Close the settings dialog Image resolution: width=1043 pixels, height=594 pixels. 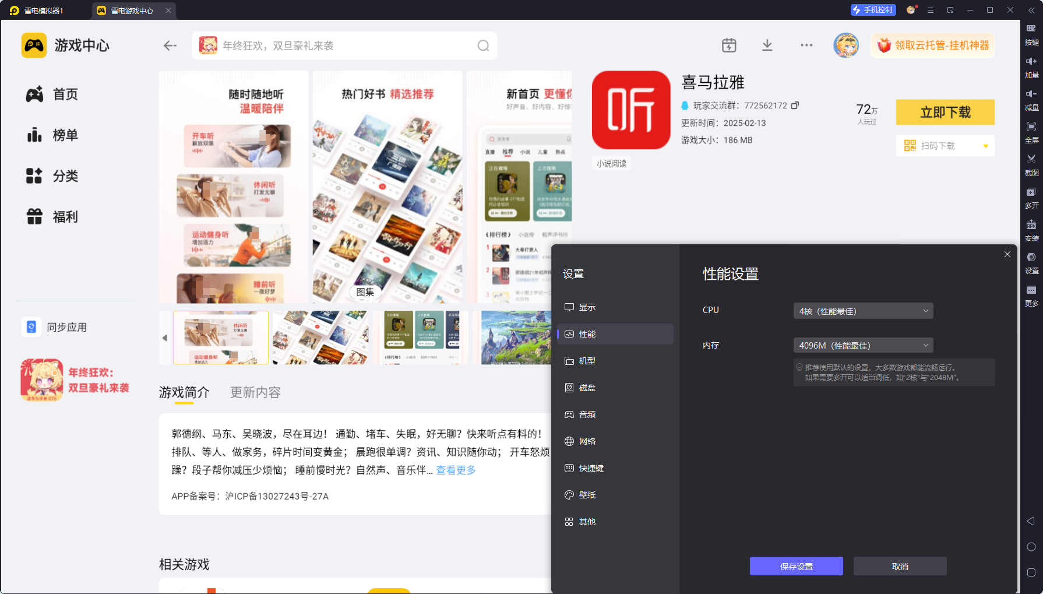tap(1007, 254)
